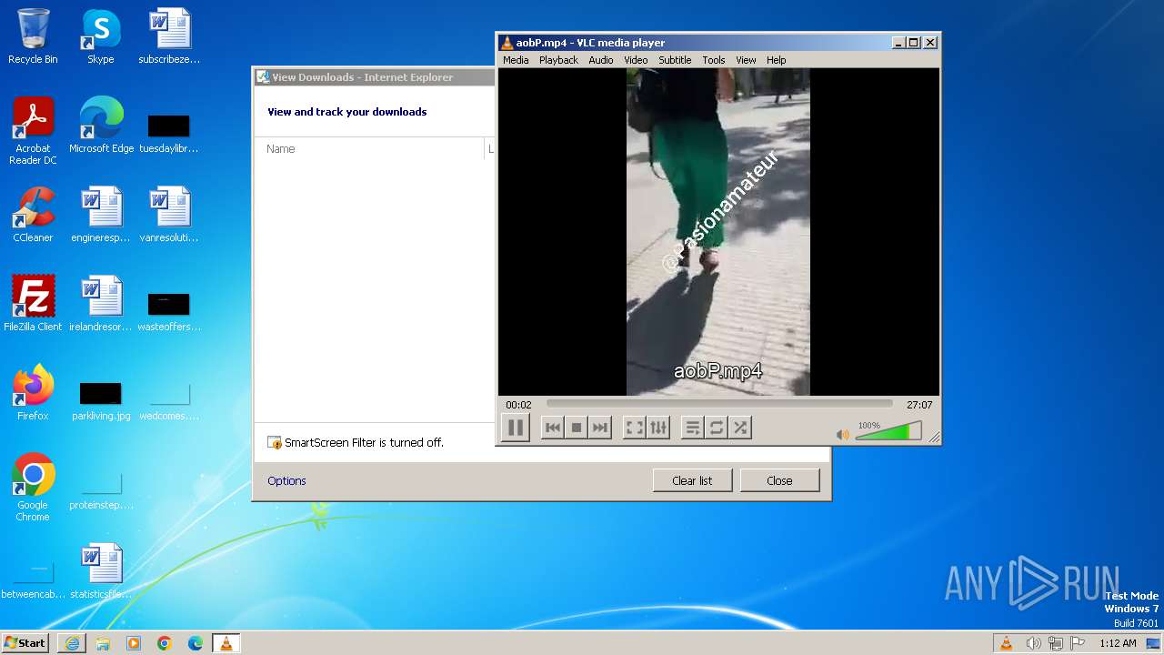Image resolution: width=1164 pixels, height=655 pixels.
Task: Skip to previous media in VLC
Action: 552,428
